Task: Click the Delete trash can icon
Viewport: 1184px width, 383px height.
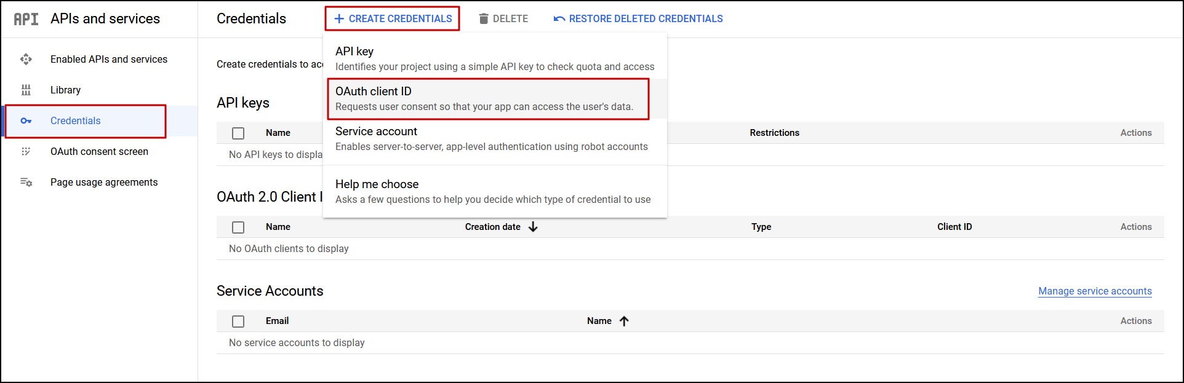Action: point(484,18)
